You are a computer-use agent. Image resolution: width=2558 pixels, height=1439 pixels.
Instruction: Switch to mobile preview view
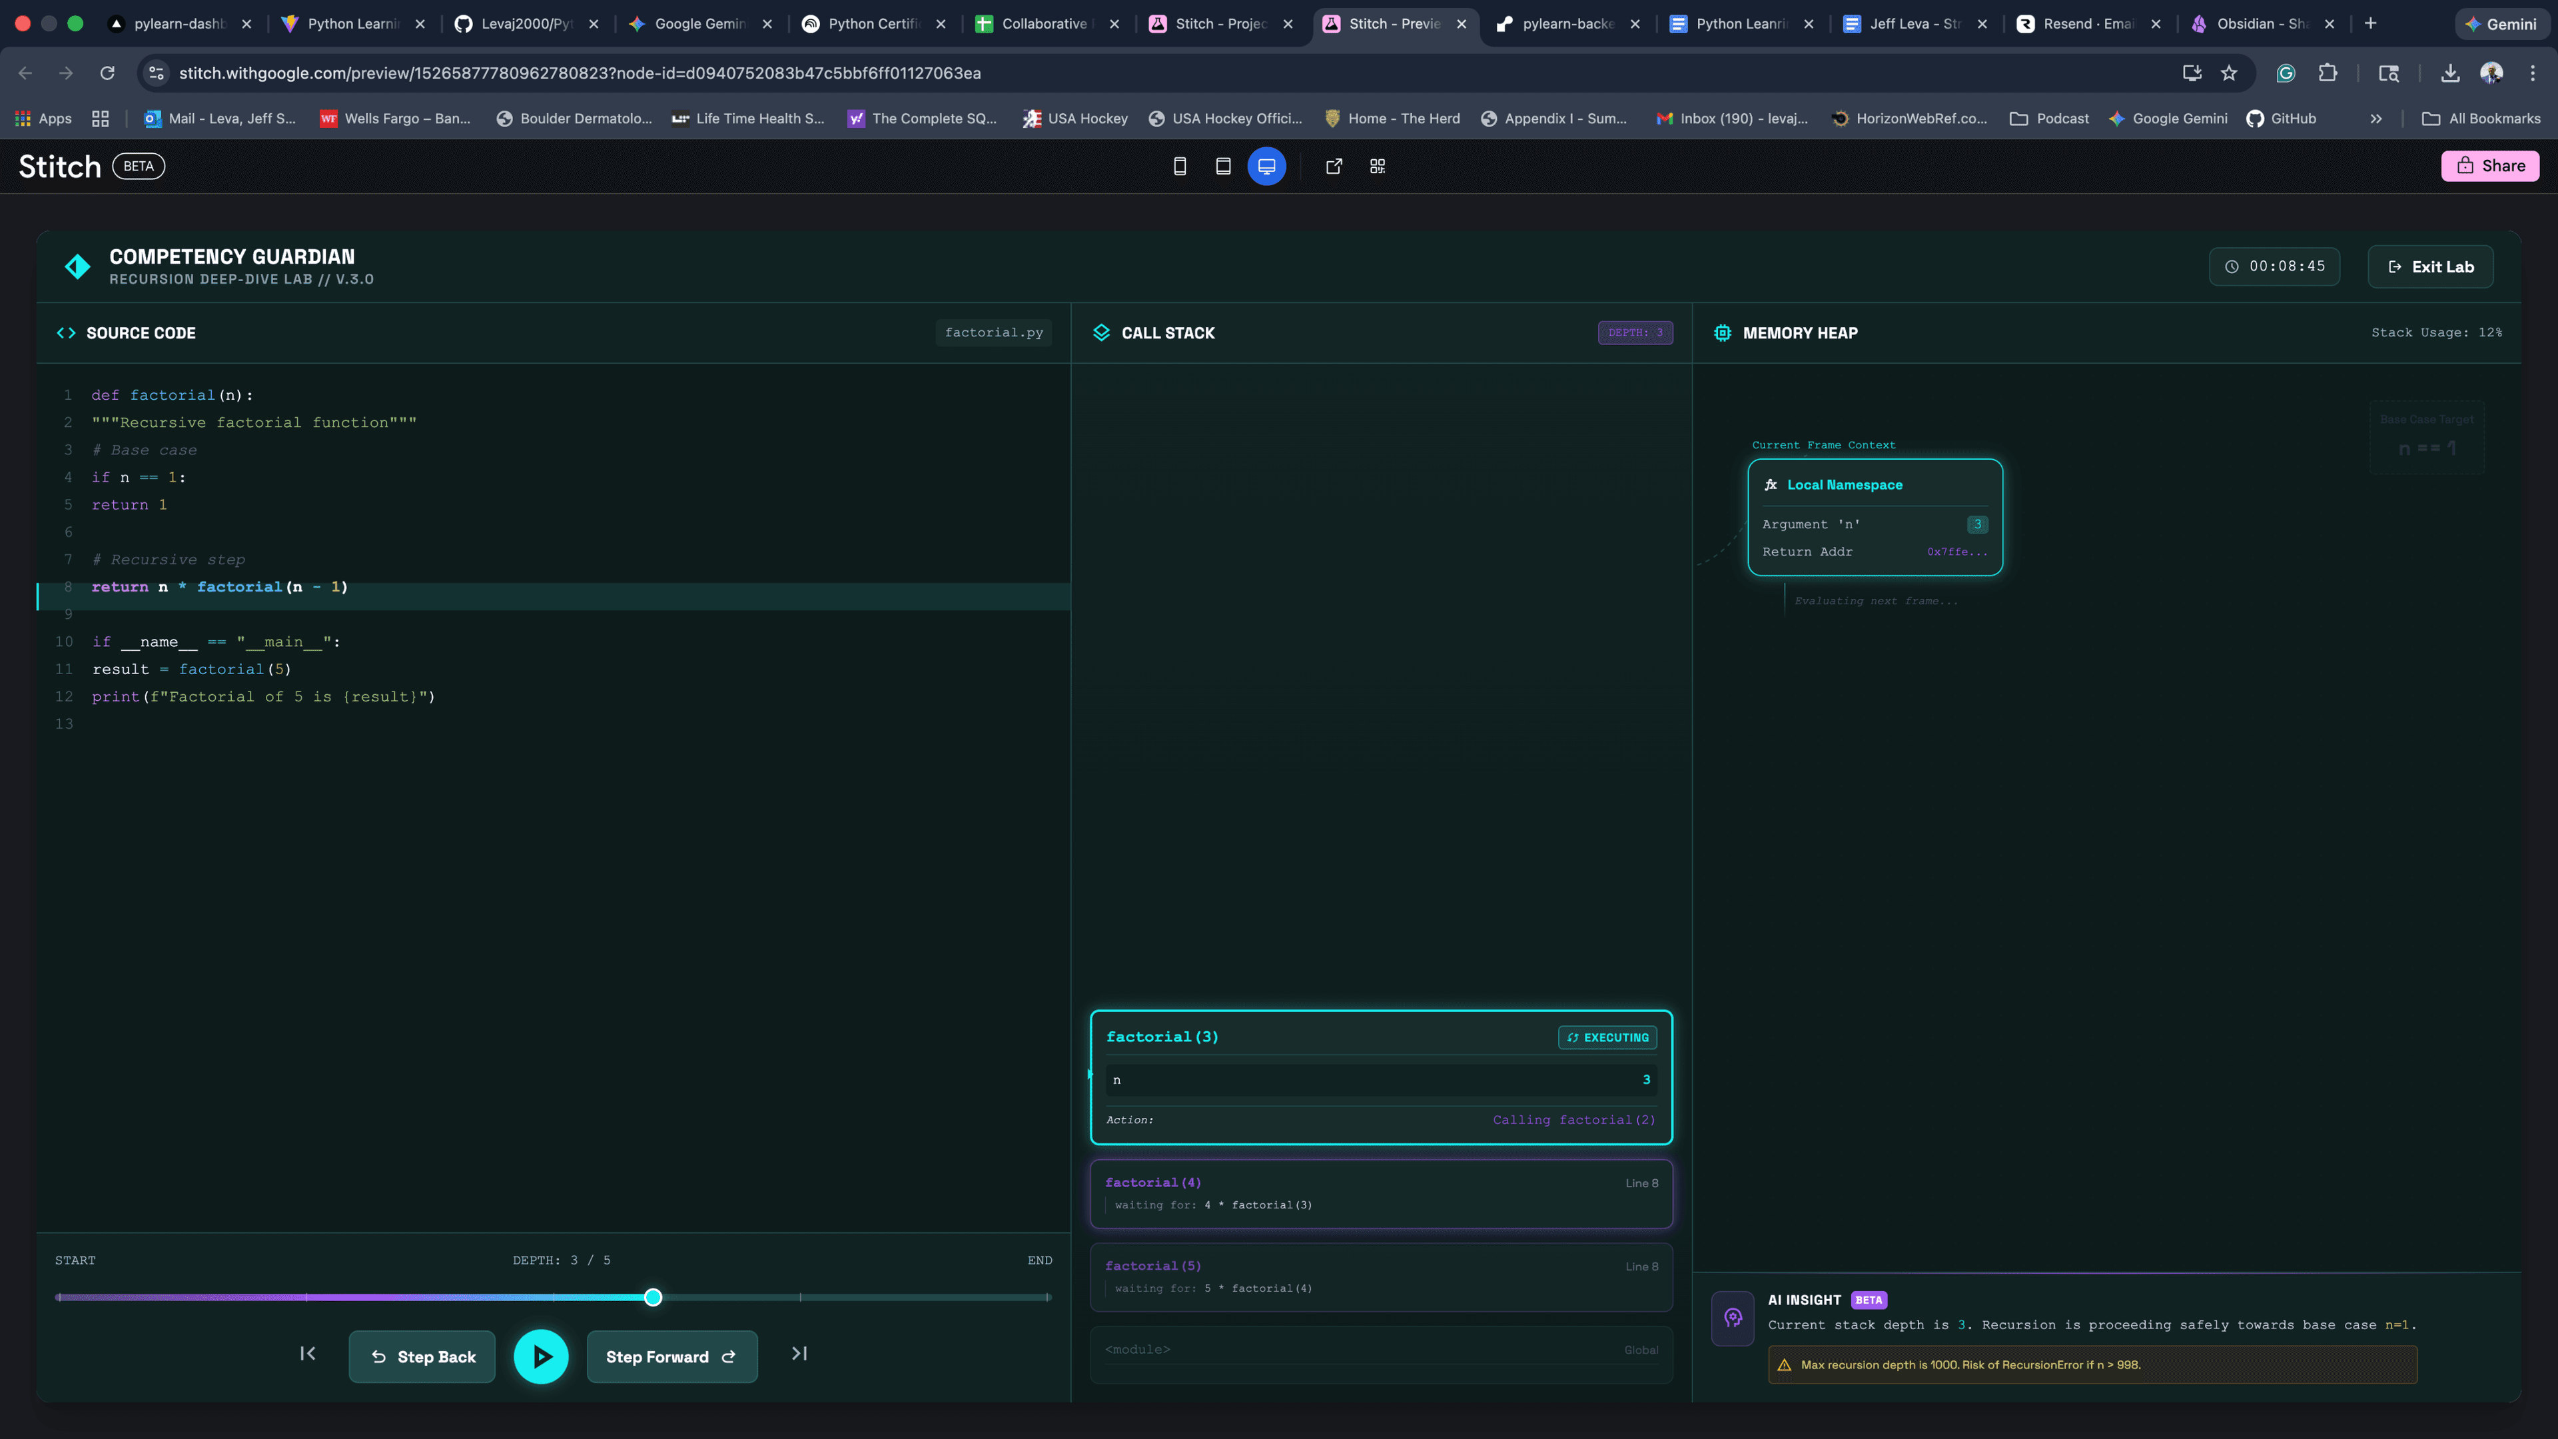click(1180, 166)
